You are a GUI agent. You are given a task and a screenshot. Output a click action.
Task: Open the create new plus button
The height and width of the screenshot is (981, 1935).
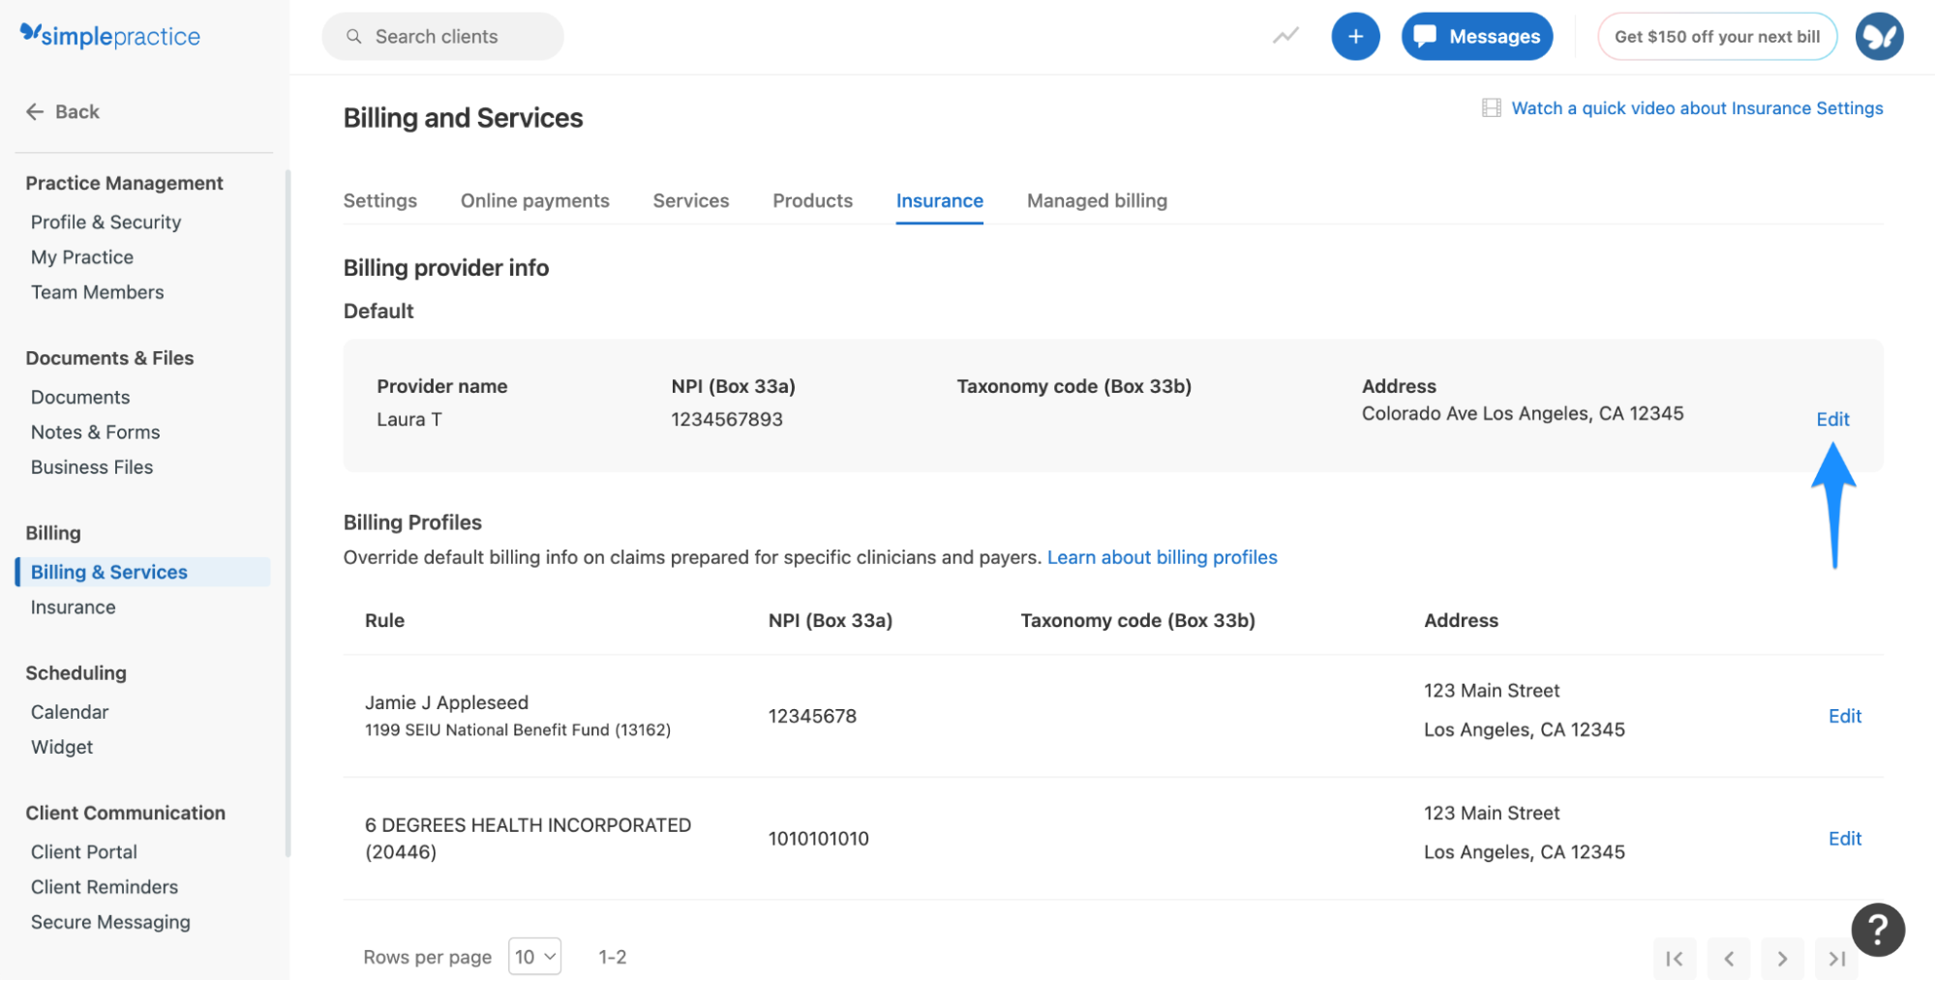(1355, 36)
